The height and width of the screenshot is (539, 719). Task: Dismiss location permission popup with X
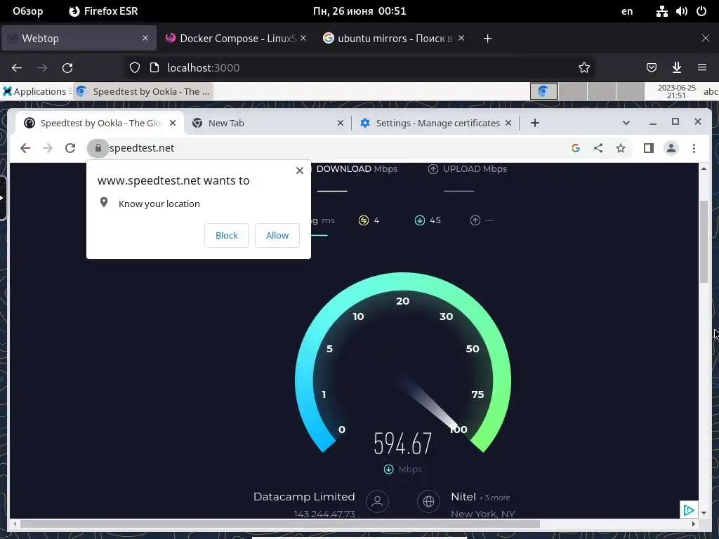click(x=299, y=171)
